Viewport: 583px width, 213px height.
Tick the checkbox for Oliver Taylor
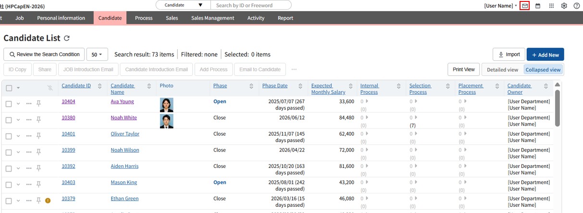[x=9, y=136]
